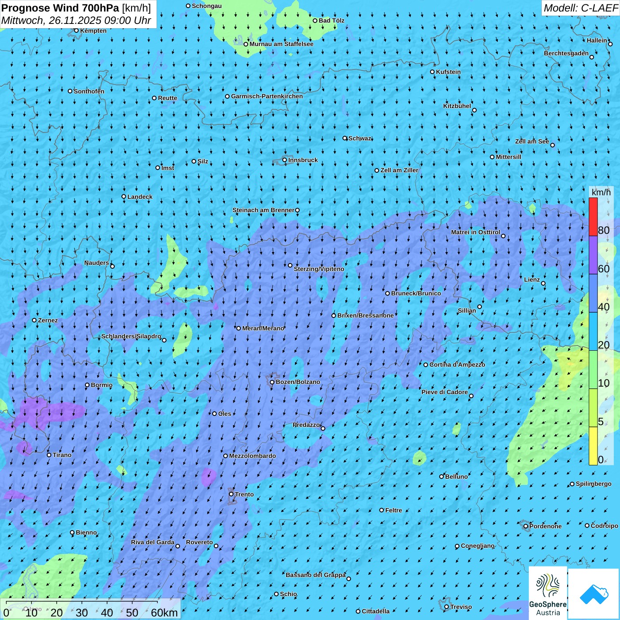The height and width of the screenshot is (620, 620).
Task: Click the 'Matrei in Osttirol' label
Action: tap(476, 232)
